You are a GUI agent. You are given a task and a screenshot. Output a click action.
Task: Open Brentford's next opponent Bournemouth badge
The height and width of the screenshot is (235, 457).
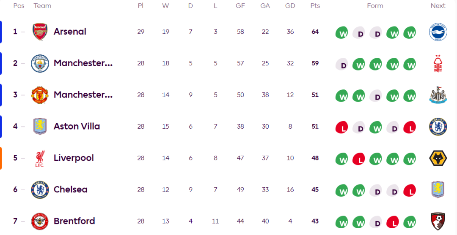[x=438, y=221]
